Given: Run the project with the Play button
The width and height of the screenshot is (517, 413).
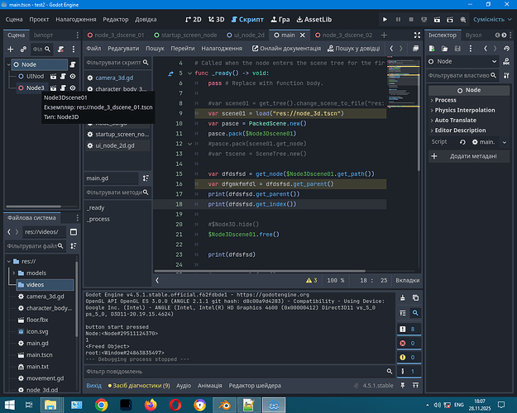Looking at the screenshot, I should click(385, 18).
